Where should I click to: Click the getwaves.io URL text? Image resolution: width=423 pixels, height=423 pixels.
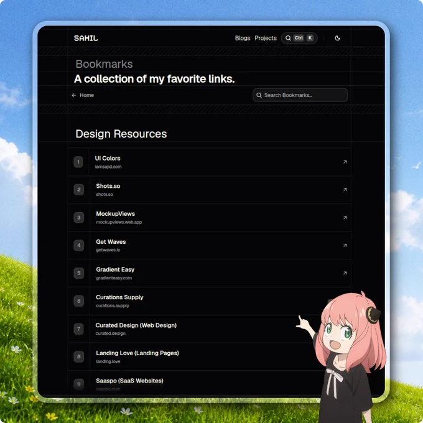coord(108,250)
